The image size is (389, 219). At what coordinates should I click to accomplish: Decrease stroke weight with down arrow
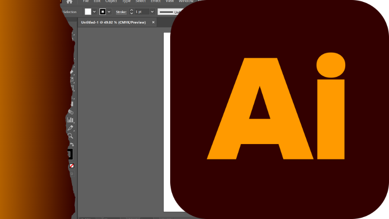pos(131,13)
